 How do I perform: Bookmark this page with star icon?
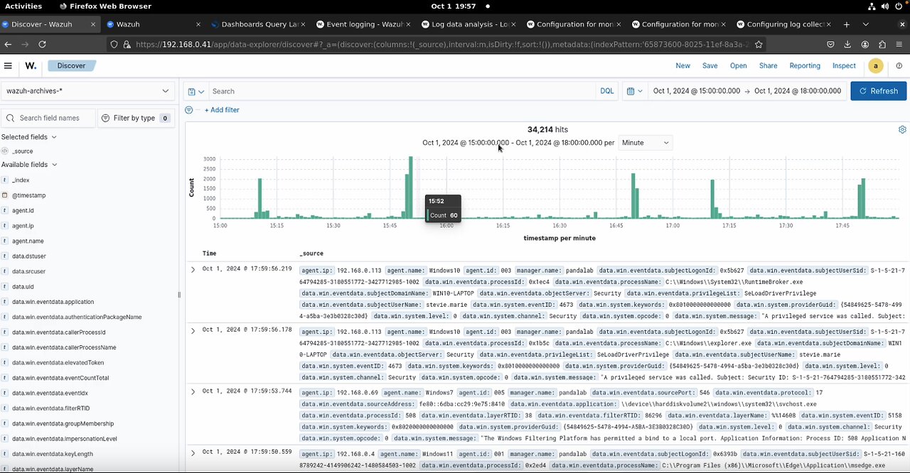[x=759, y=44]
